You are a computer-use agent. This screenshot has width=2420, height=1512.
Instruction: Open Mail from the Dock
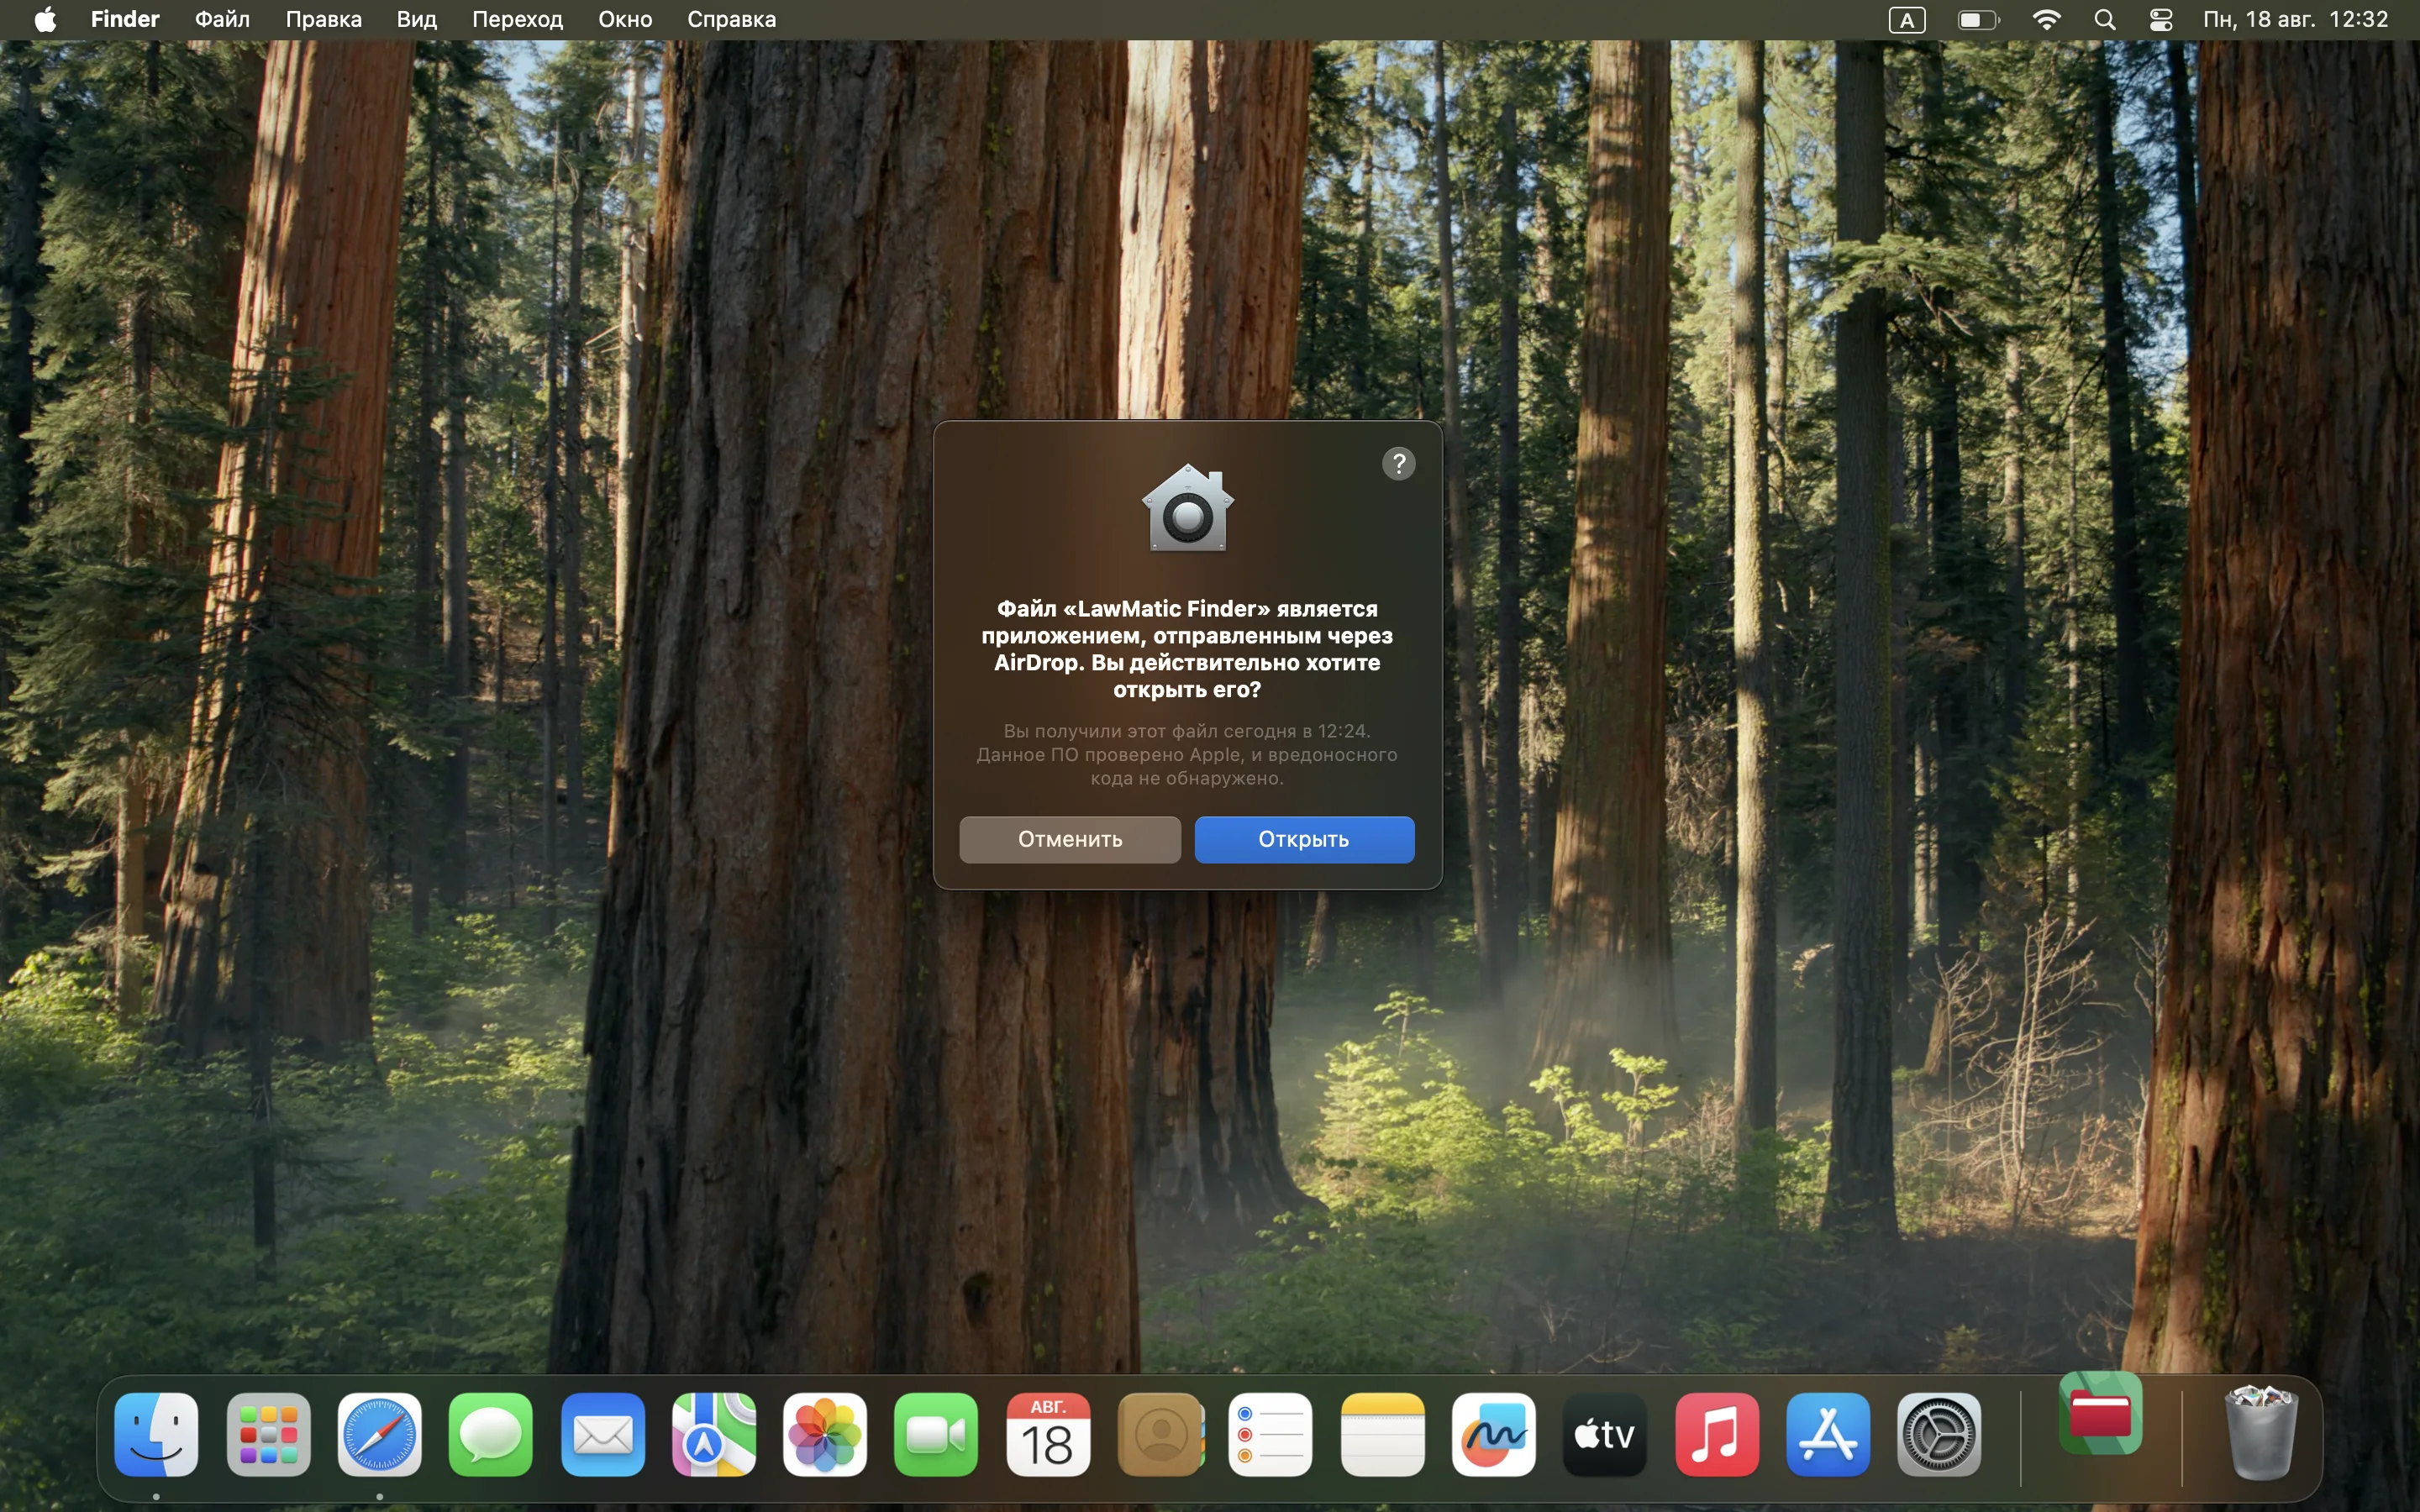(x=603, y=1435)
